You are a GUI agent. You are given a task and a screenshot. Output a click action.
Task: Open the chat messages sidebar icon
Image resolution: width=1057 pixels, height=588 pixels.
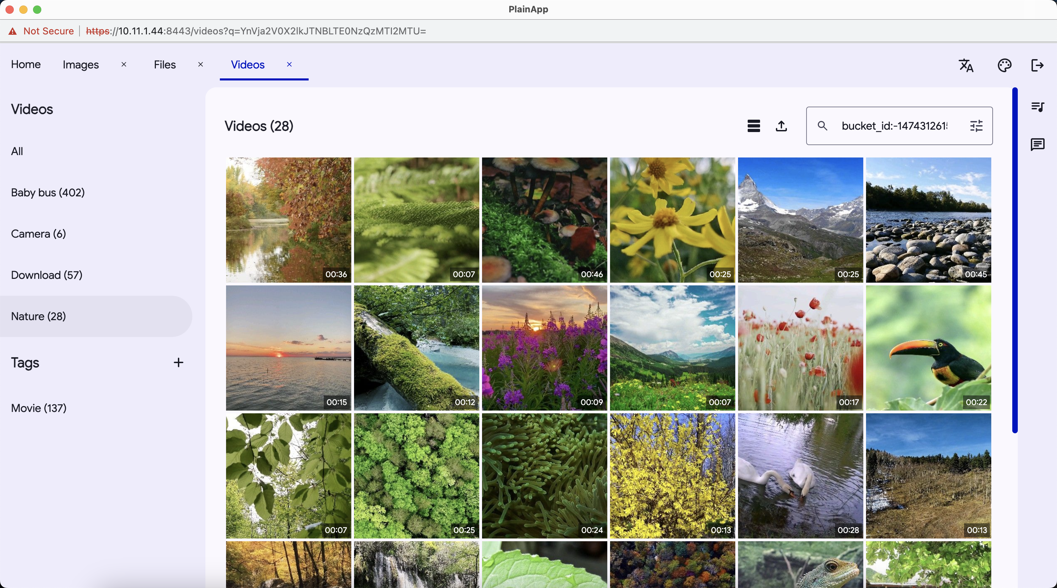click(1037, 144)
